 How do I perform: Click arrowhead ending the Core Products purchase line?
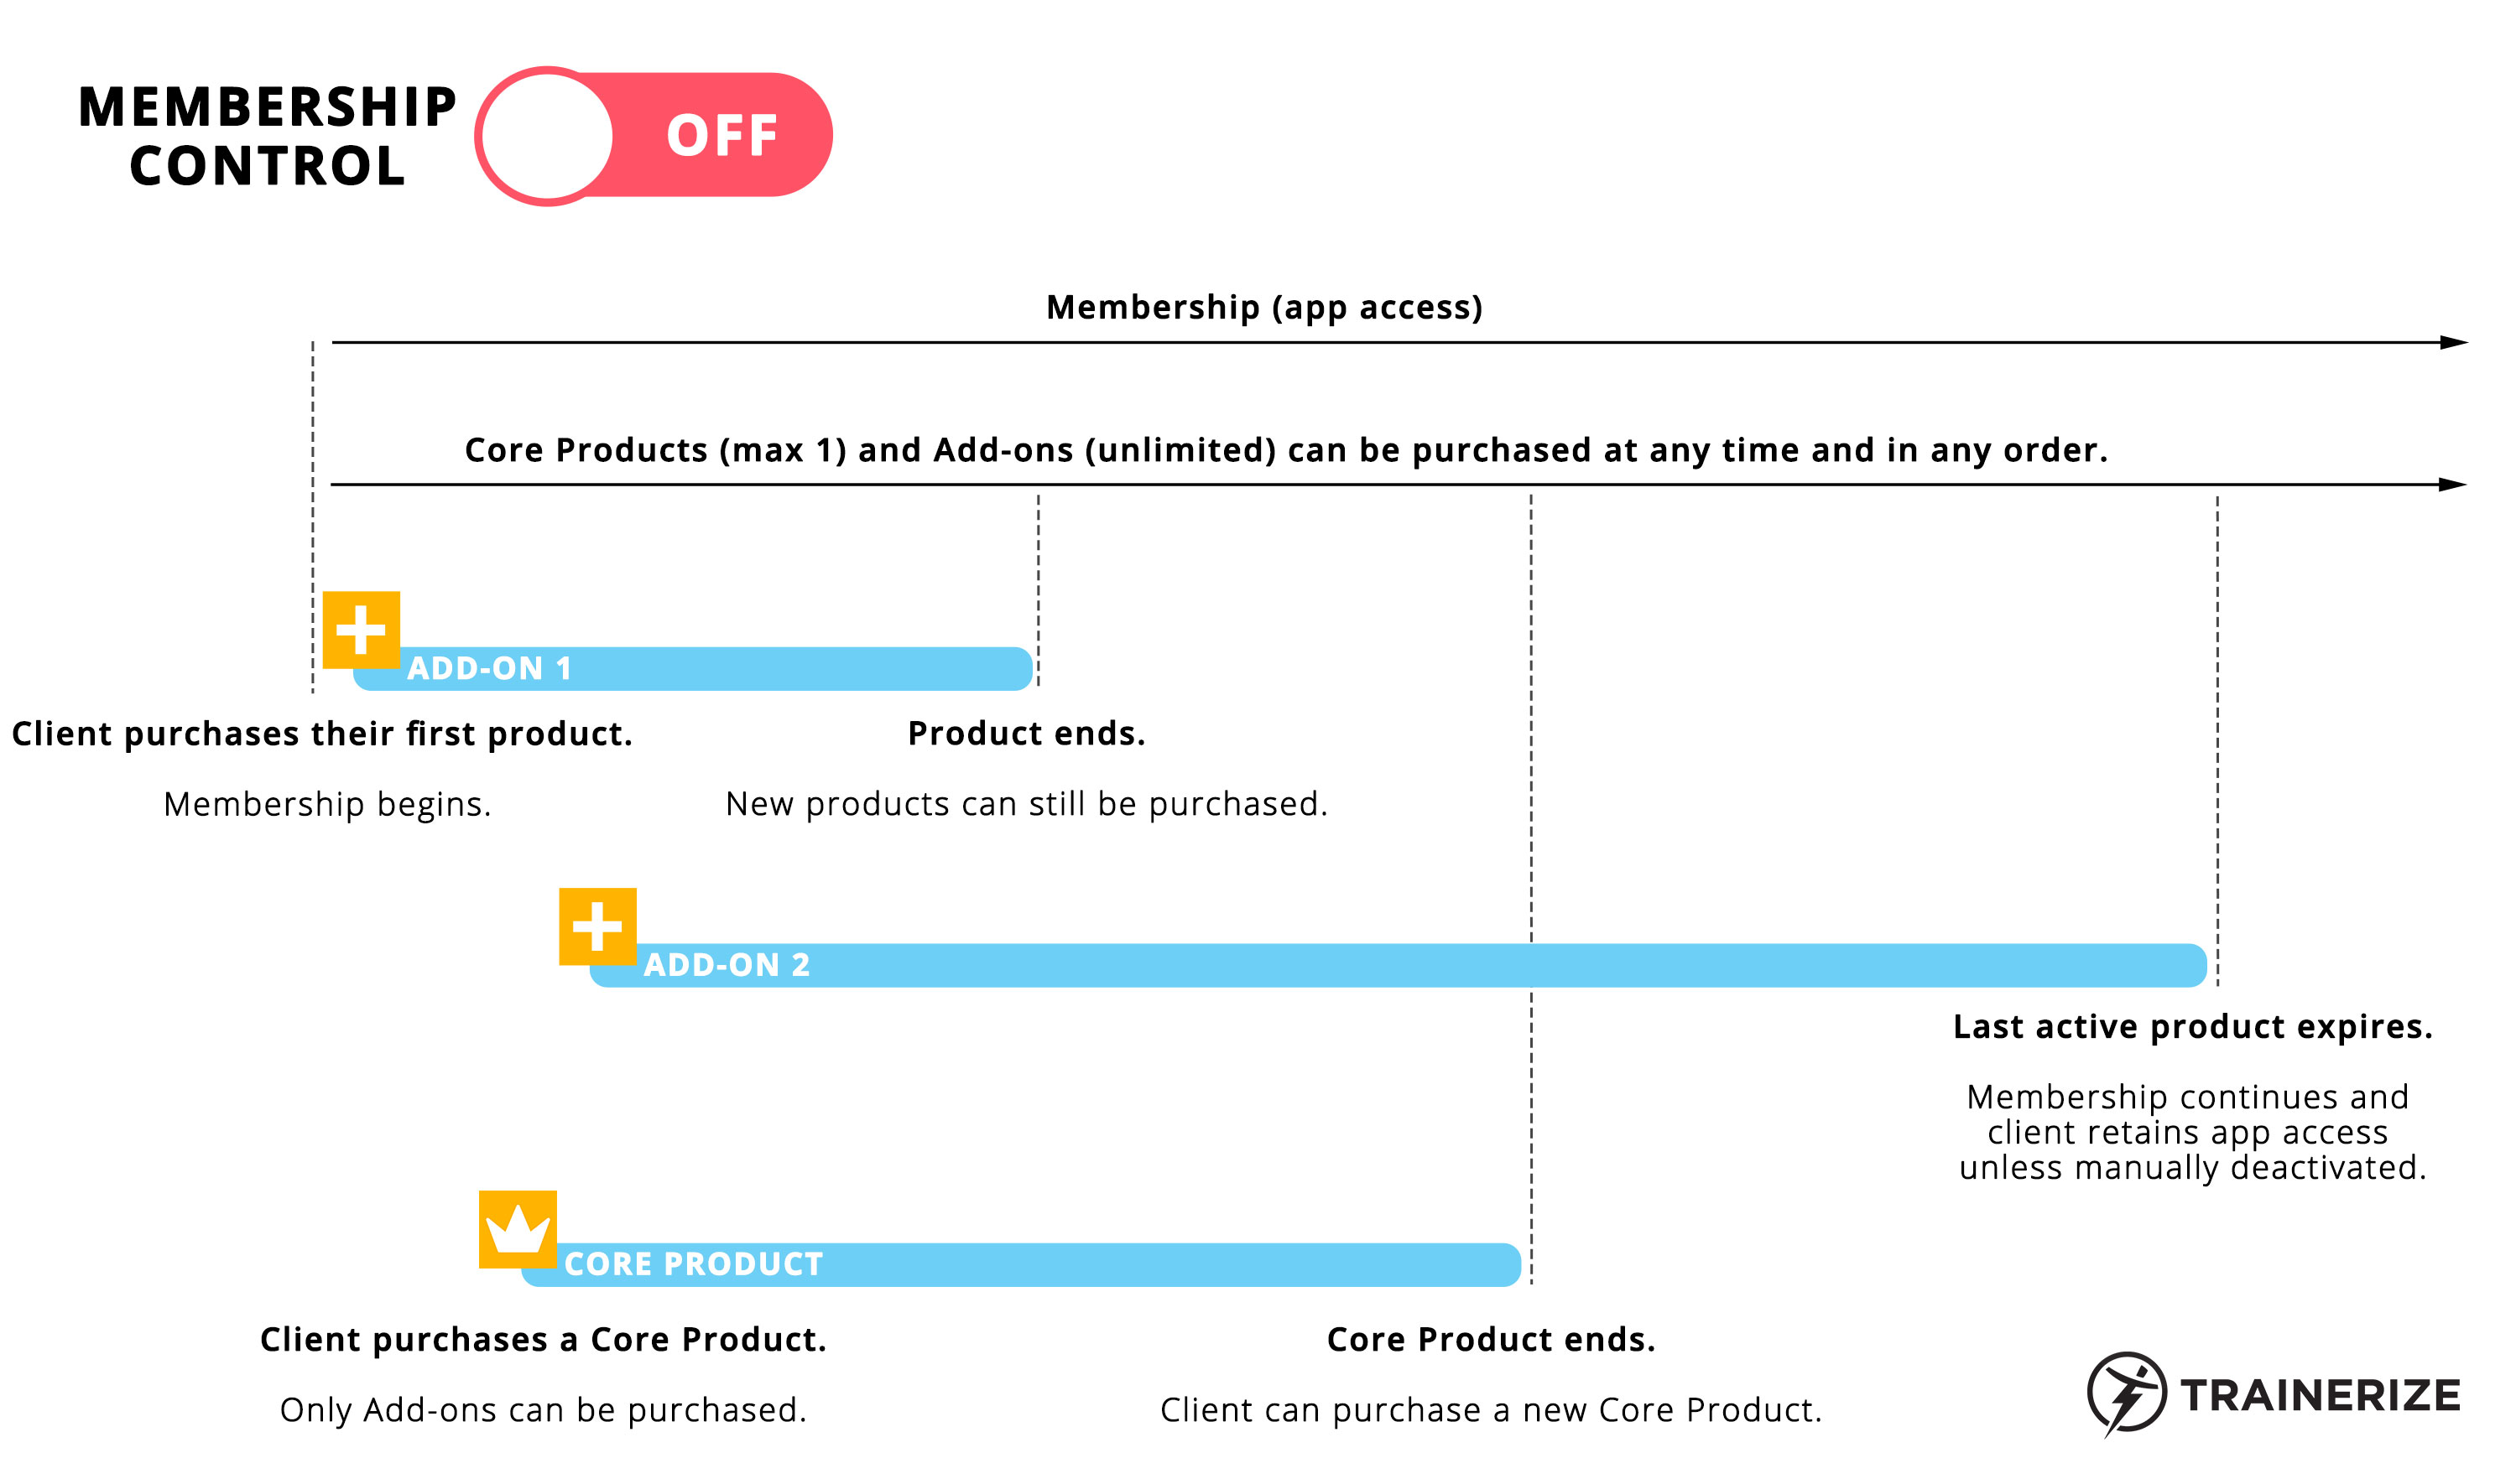(2452, 485)
